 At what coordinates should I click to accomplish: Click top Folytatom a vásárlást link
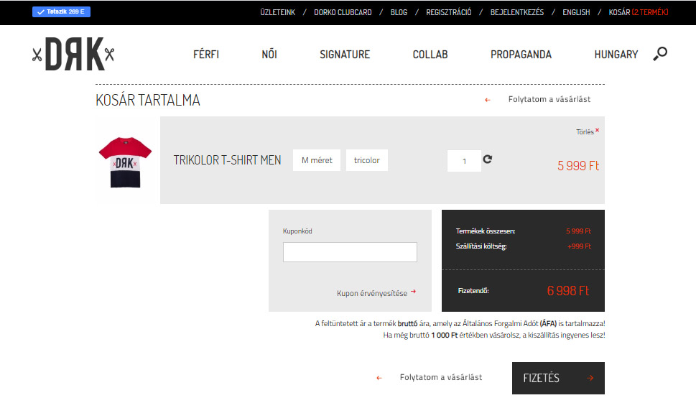click(x=549, y=99)
